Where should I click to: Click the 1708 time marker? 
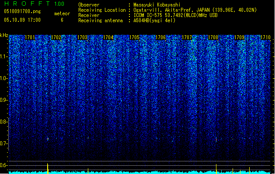coord(213,37)
